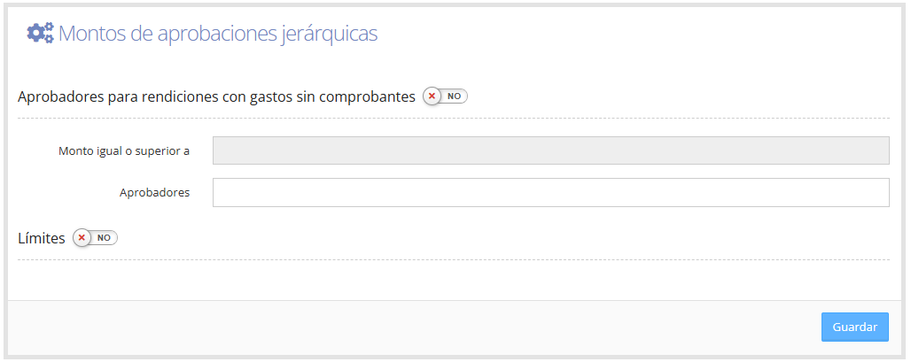Click the Aprobadores field label

(154, 193)
